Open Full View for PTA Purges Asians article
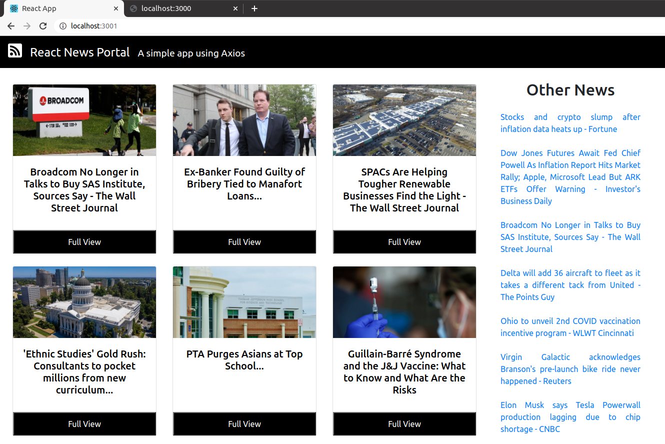The width and height of the screenshot is (665, 444). click(x=244, y=424)
